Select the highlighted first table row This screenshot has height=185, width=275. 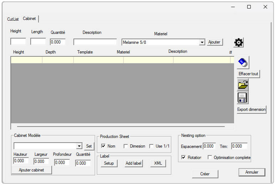[123, 60]
